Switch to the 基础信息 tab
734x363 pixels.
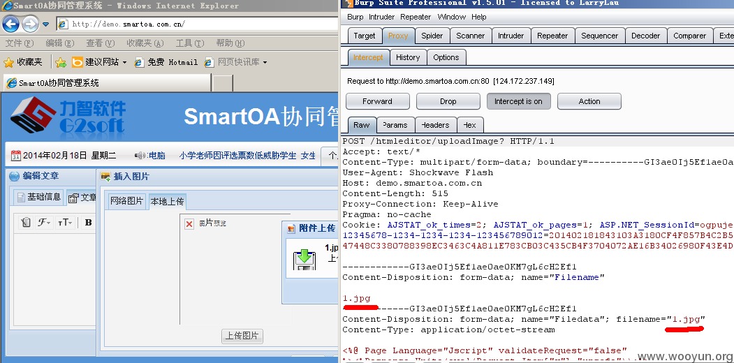coord(38,198)
